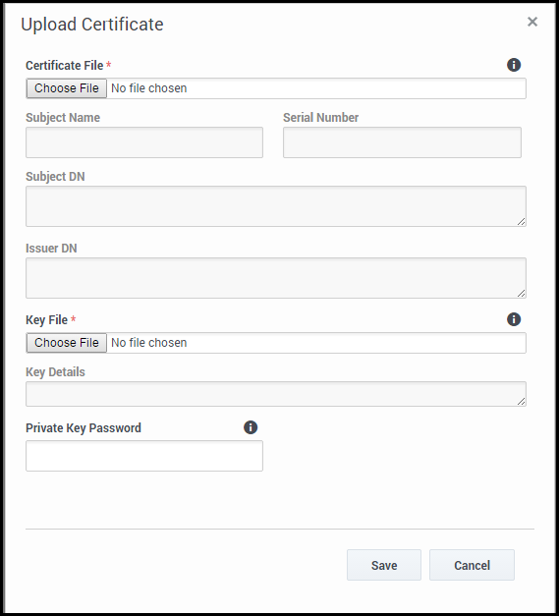
Task: Click 'No file chosen' beside Certificate File
Action: (149, 88)
